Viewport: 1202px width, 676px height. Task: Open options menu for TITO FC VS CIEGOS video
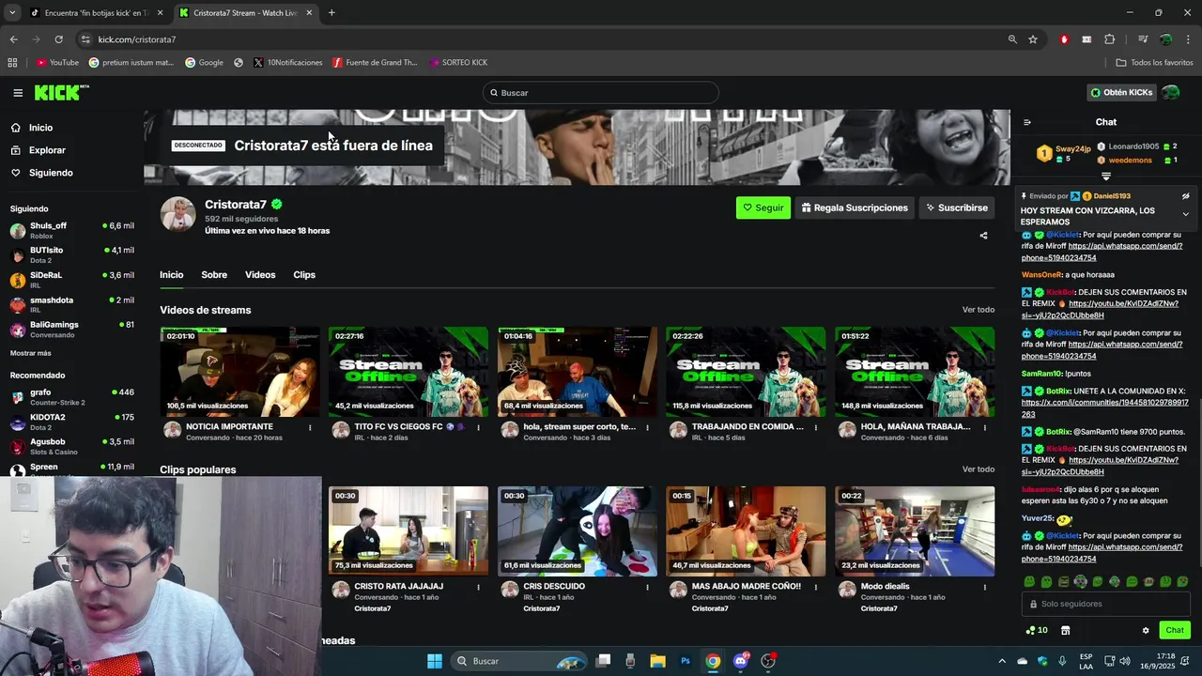point(478,427)
